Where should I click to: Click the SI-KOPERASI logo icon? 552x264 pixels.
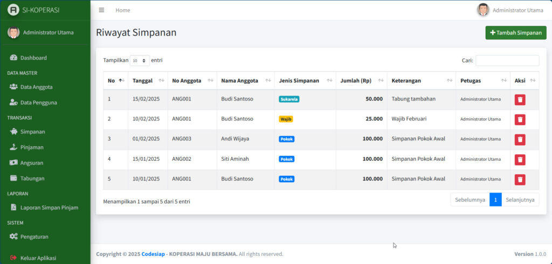tap(13, 10)
